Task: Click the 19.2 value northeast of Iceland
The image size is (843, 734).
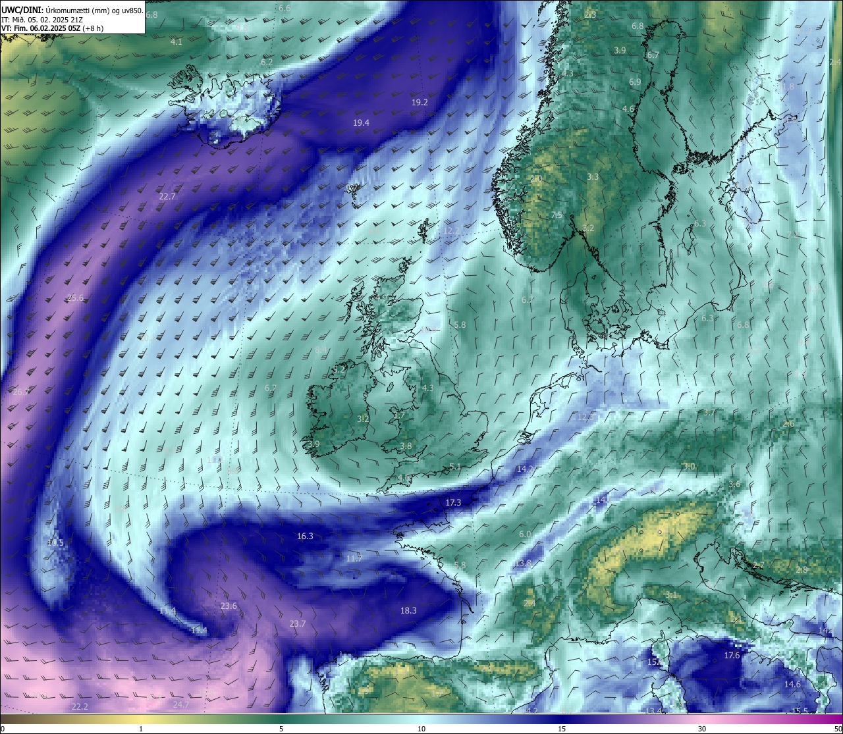Action: [420, 102]
